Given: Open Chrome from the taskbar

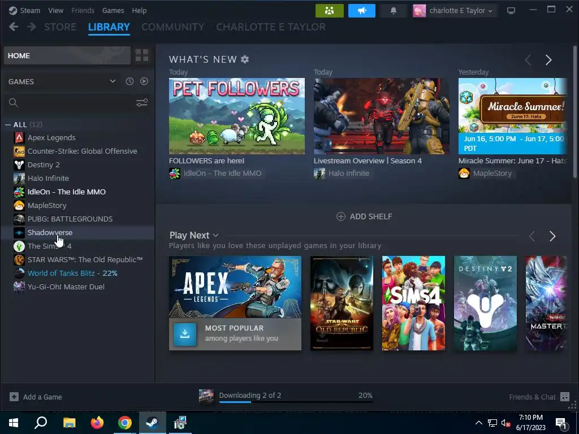Looking at the screenshot, I should tap(125, 423).
